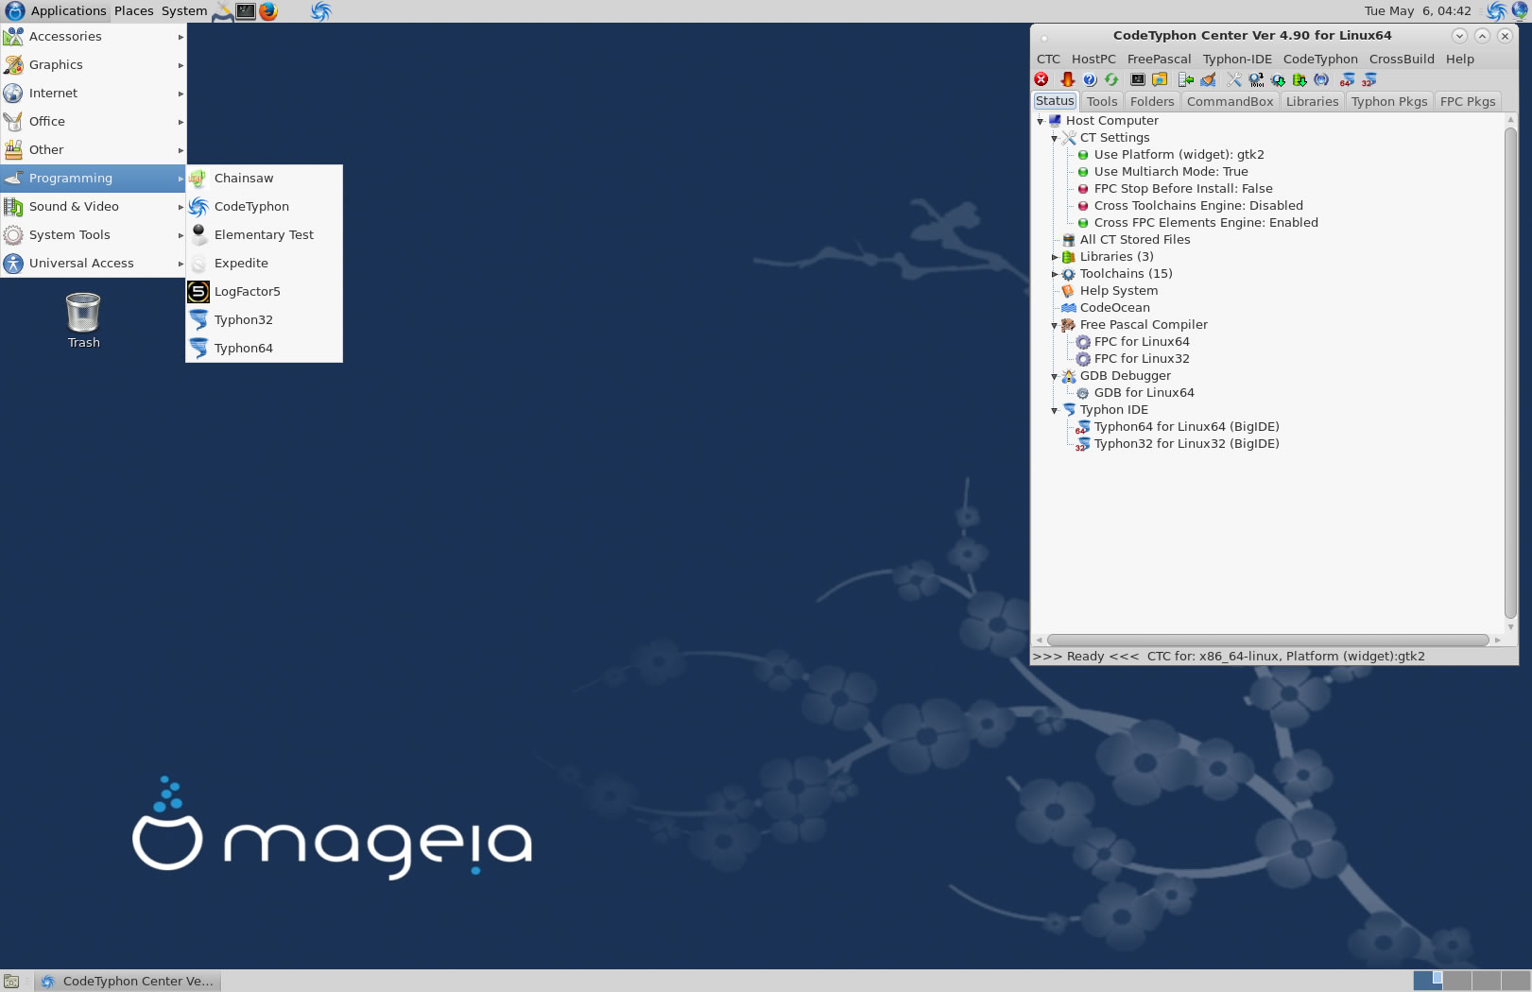Switch to the second workspace in pager
This screenshot has width=1532, height=992.
pos(1456,982)
